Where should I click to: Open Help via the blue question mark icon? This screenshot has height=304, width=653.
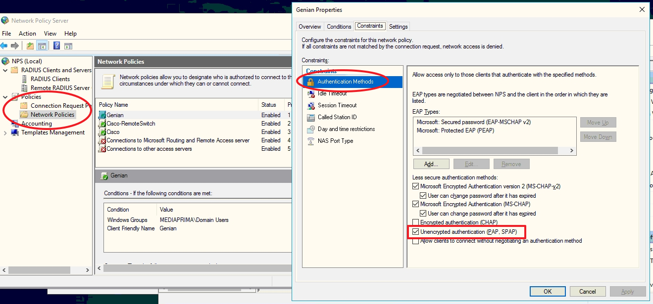click(x=56, y=46)
